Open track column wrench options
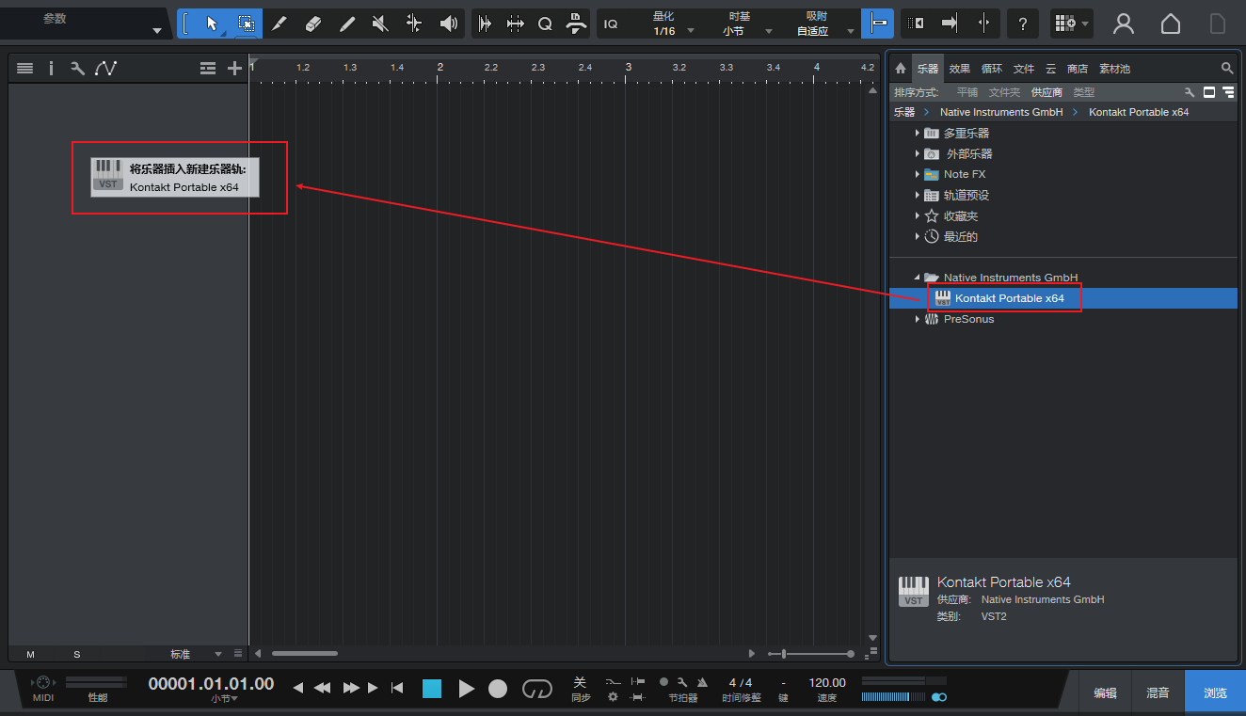 77,68
